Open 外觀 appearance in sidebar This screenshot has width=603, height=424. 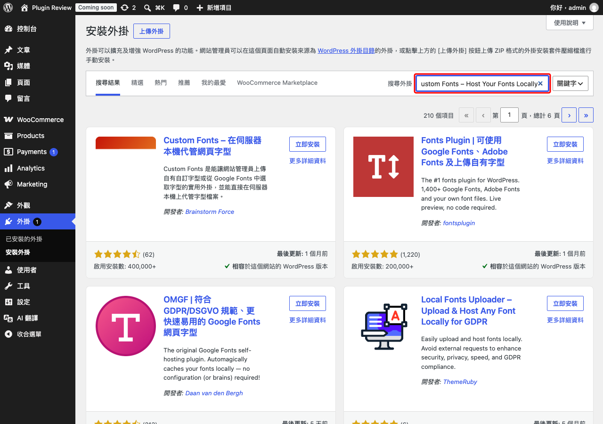(x=38, y=205)
